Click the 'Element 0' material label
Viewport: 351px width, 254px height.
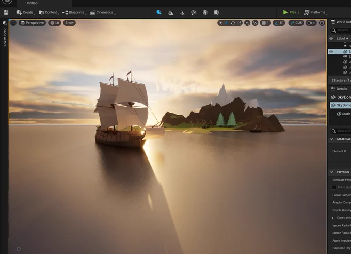pyautogui.click(x=339, y=151)
